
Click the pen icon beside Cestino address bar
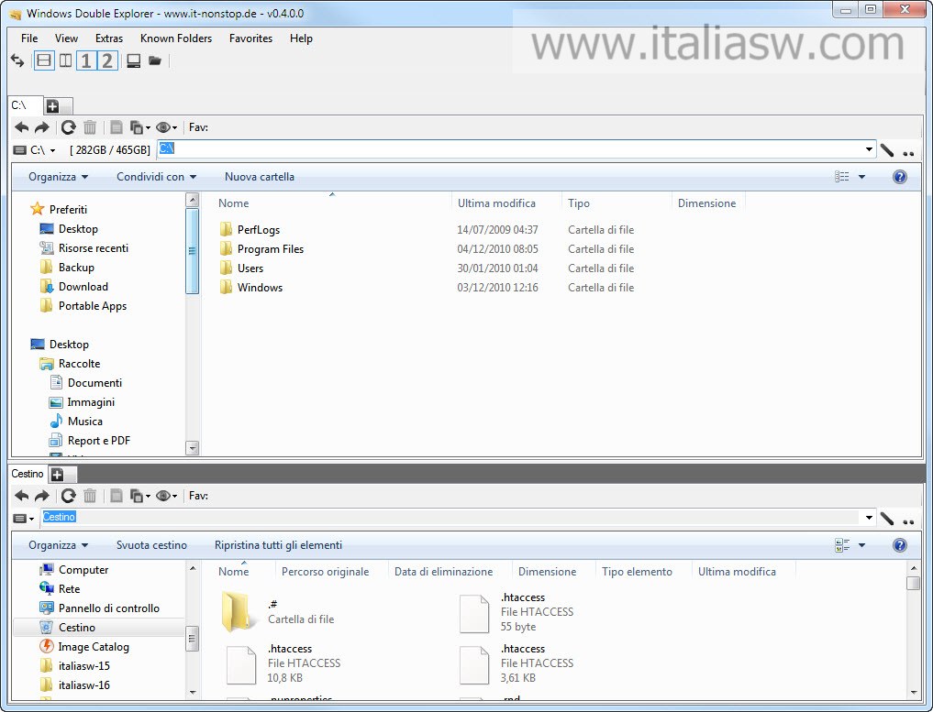click(x=887, y=519)
